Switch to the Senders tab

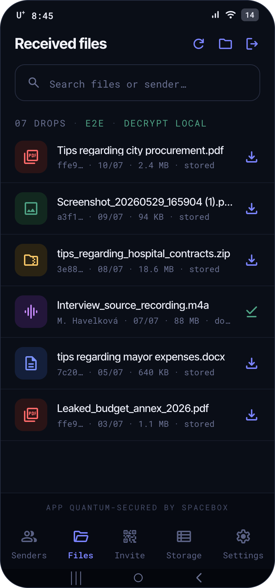[x=29, y=545]
